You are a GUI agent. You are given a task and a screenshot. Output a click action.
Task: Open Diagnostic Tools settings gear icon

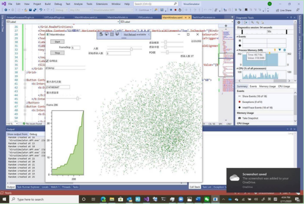tap(239, 22)
